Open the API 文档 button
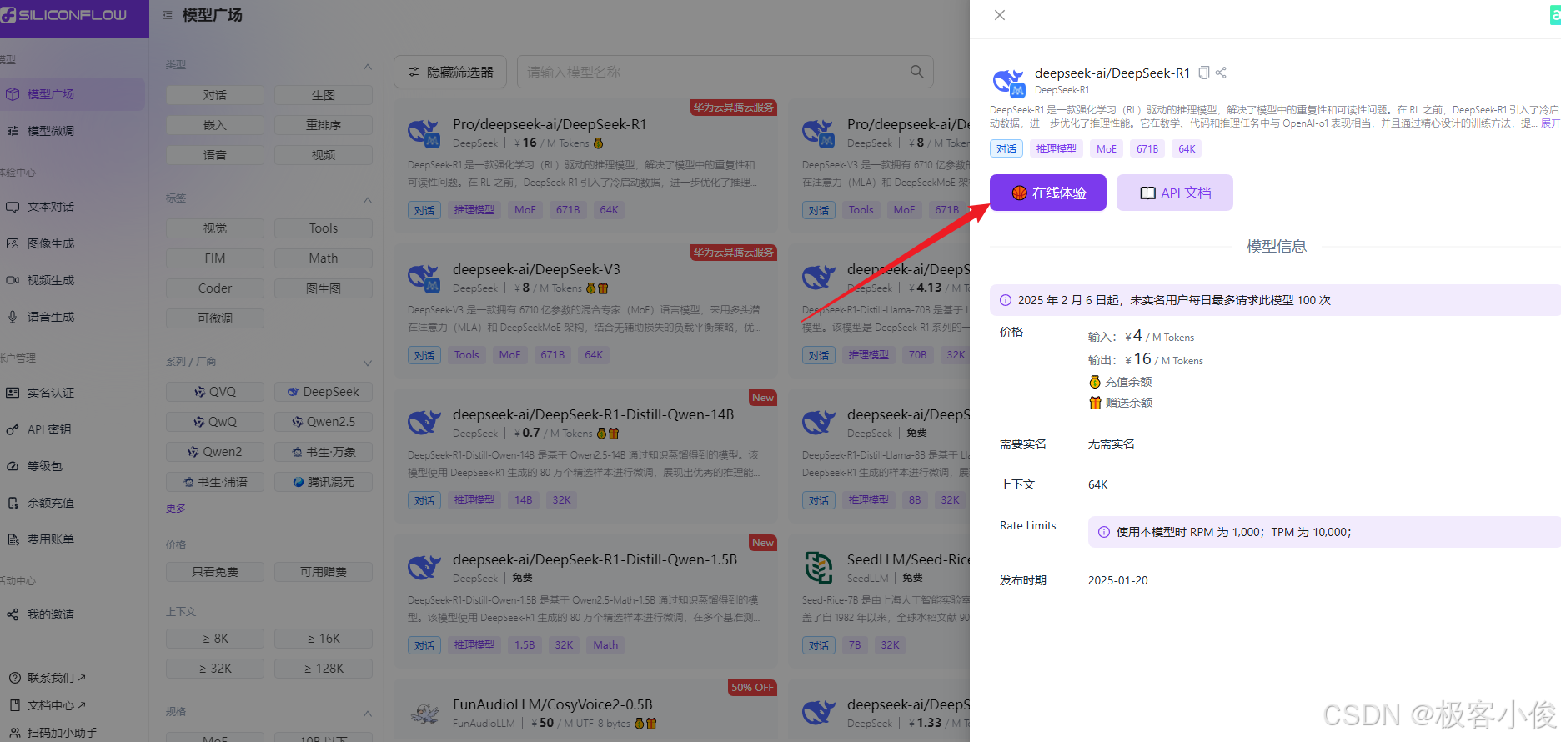Screen dimensions: 1561x742 click(x=1175, y=193)
